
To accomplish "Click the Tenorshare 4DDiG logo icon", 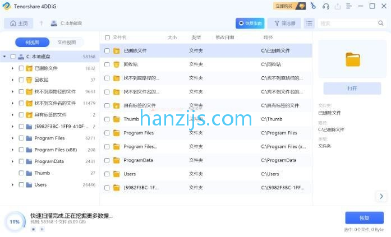I will tap(7, 6).
